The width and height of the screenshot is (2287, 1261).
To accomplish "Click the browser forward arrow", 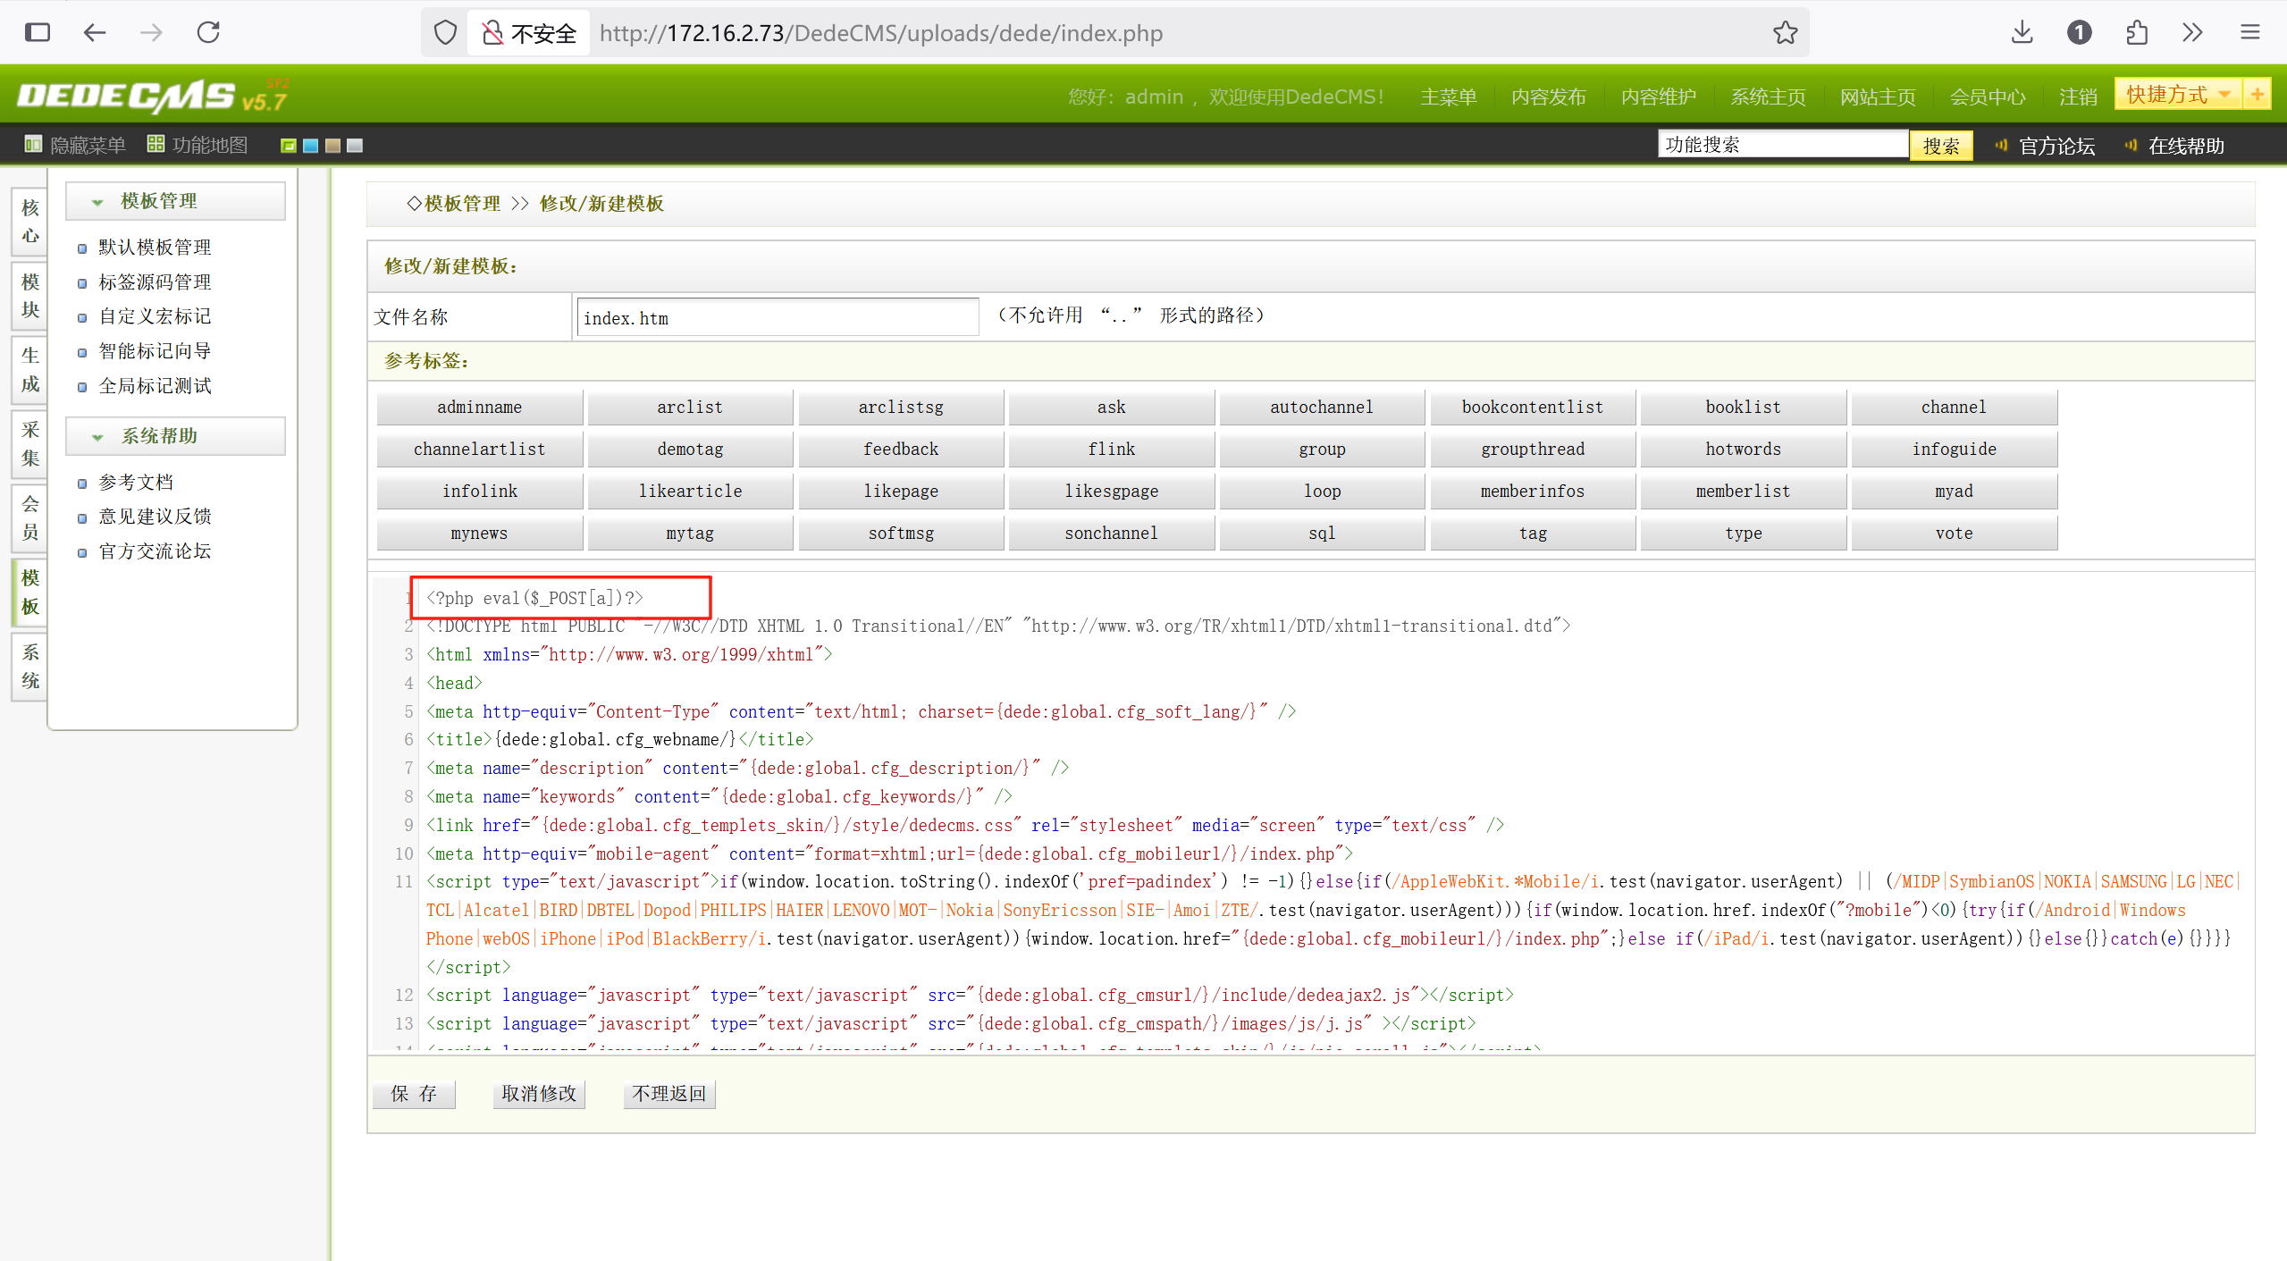I will (x=151, y=33).
